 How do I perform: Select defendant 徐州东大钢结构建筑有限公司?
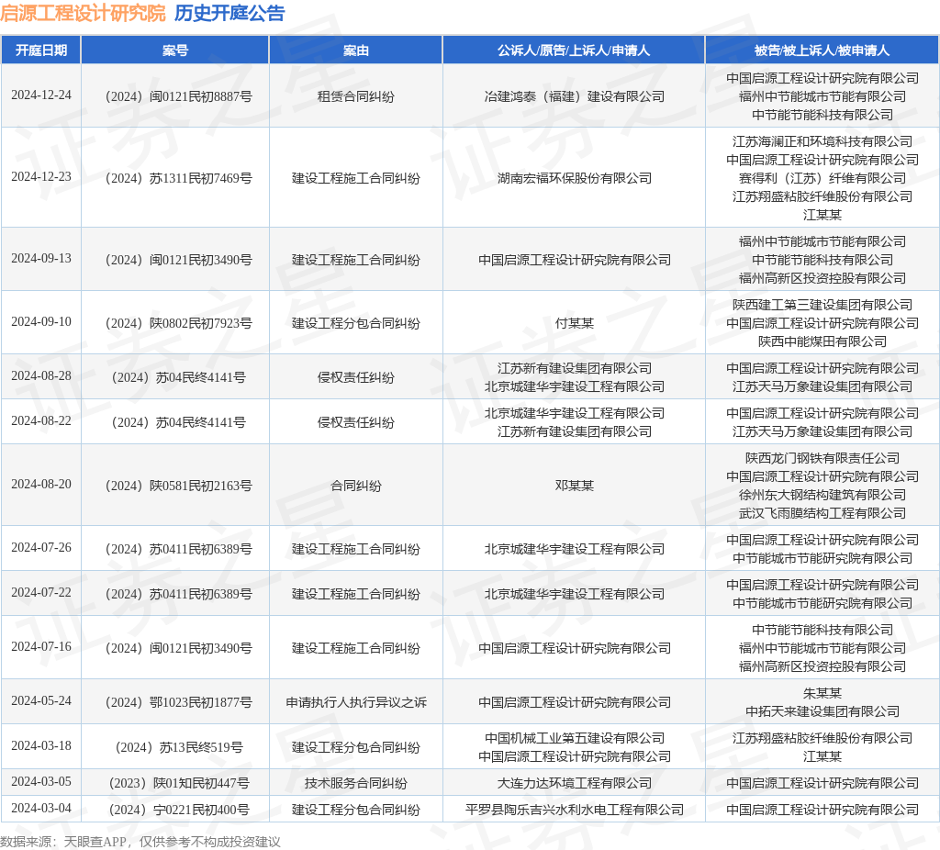[822, 495]
